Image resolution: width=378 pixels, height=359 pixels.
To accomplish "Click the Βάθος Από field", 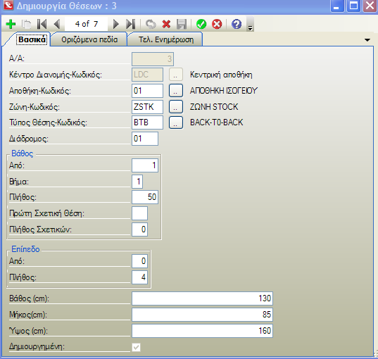I will [145, 165].
